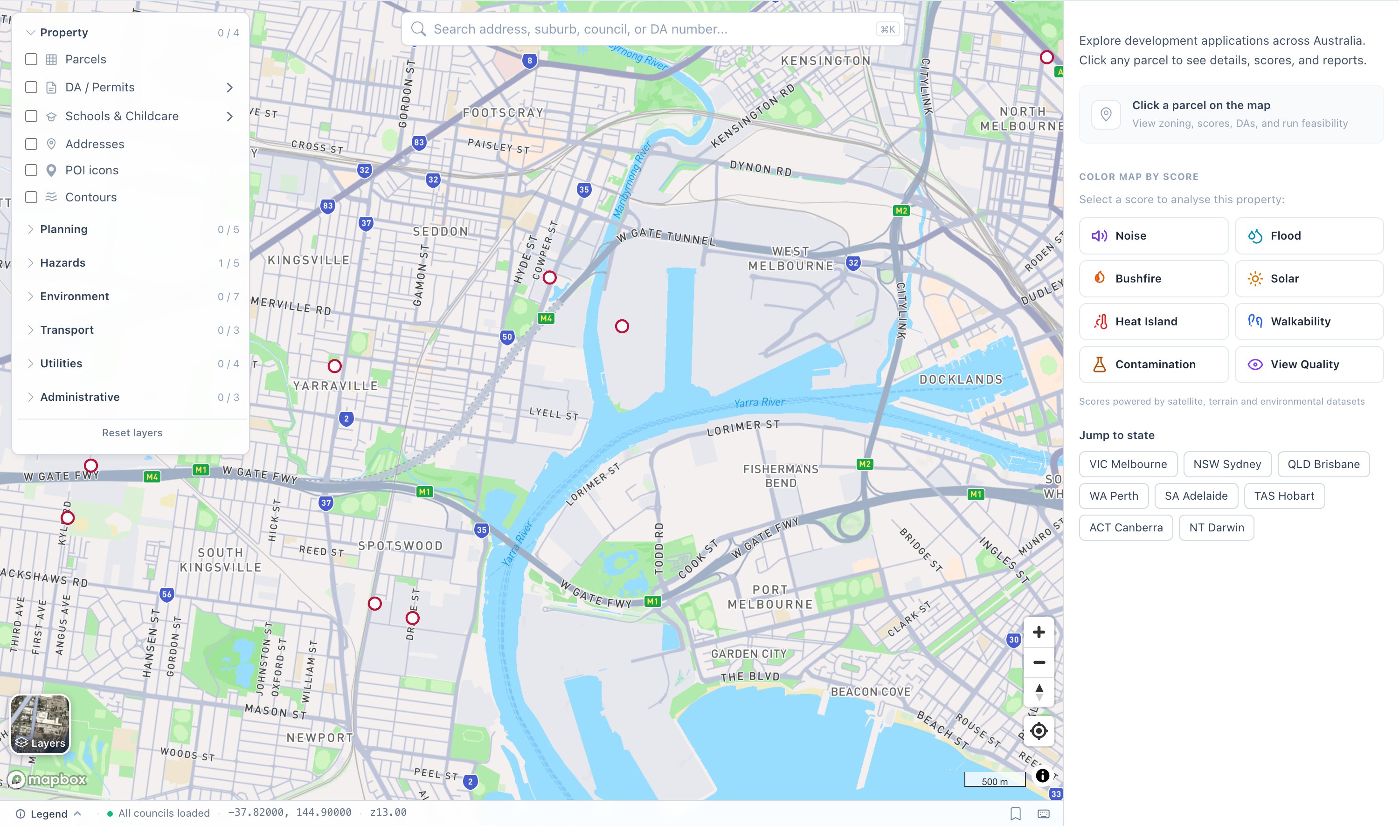The width and height of the screenshot is (1399, 826).
Task: Select marker circle near Yarraville
Action: [x=334, y=366]
